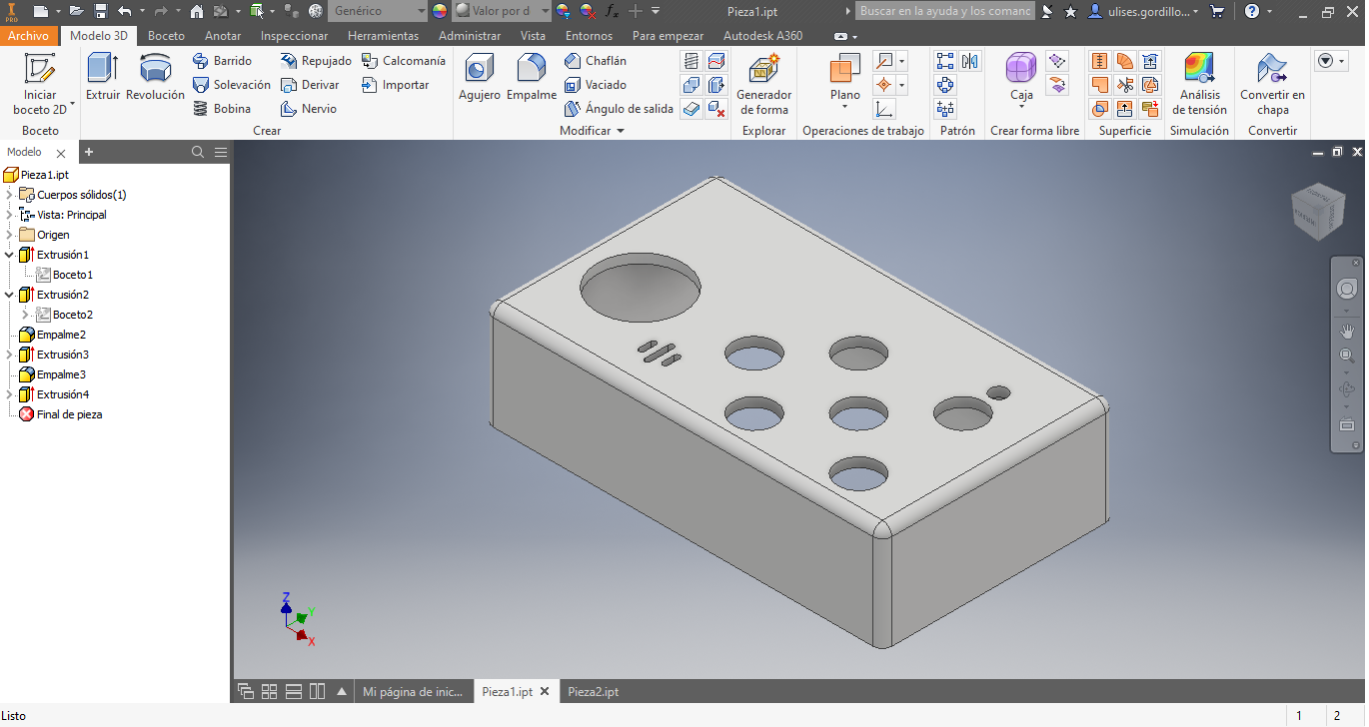This screenshot has width=1369, height=727.
Task: Activate the Revolución tool
Action: (x=155, y=78)
